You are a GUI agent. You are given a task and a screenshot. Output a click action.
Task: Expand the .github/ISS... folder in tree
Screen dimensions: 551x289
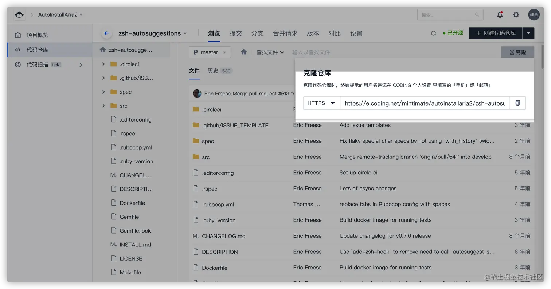(104, 78)
